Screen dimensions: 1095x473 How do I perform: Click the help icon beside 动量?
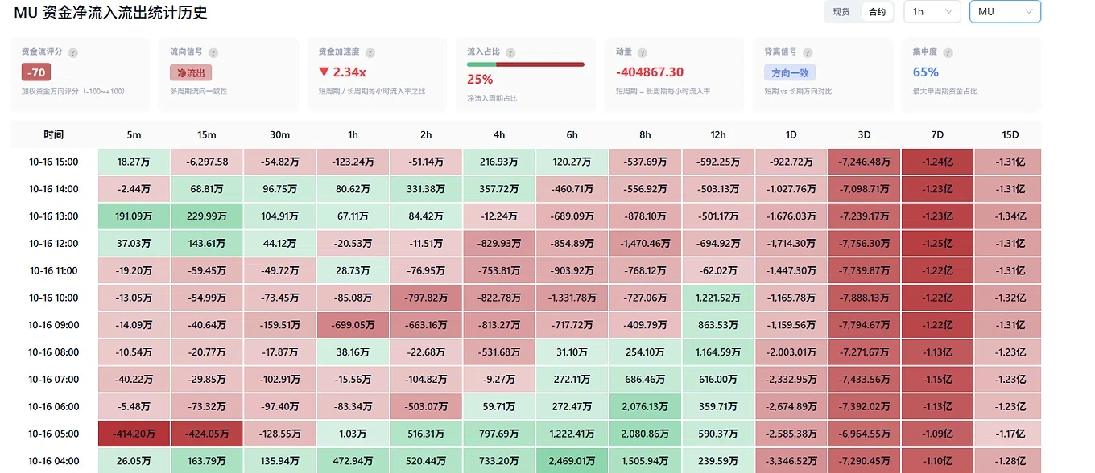point(643,53)
